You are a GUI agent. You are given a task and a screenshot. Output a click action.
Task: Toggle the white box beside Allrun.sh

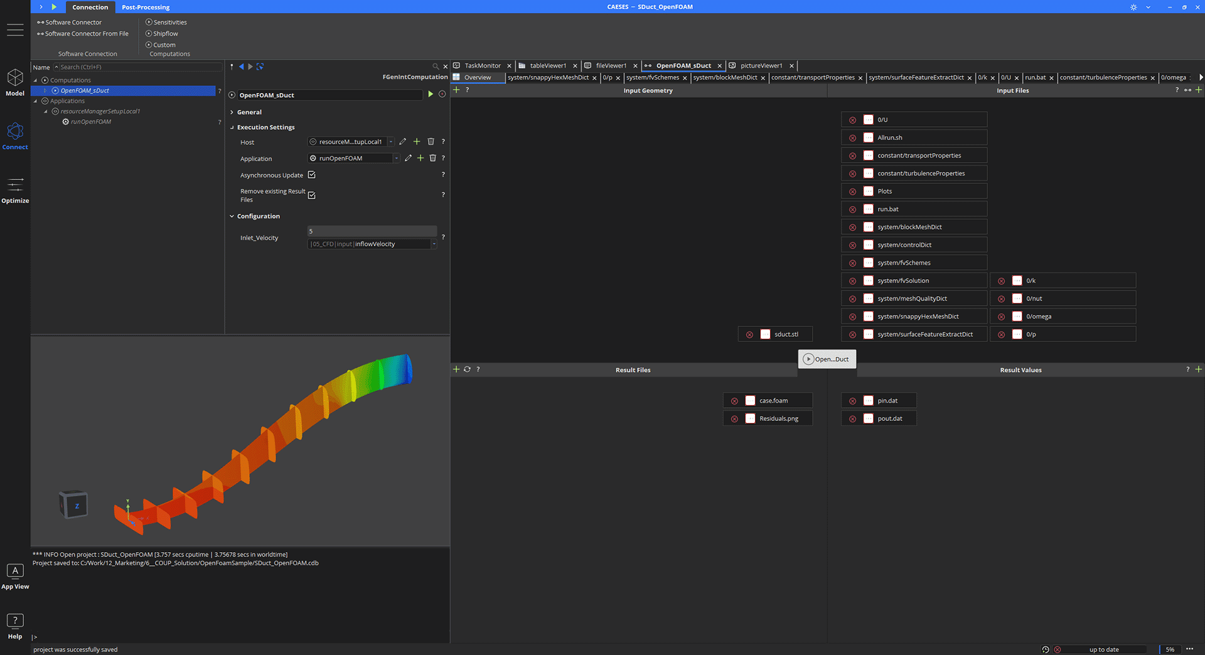pos(869,137)
